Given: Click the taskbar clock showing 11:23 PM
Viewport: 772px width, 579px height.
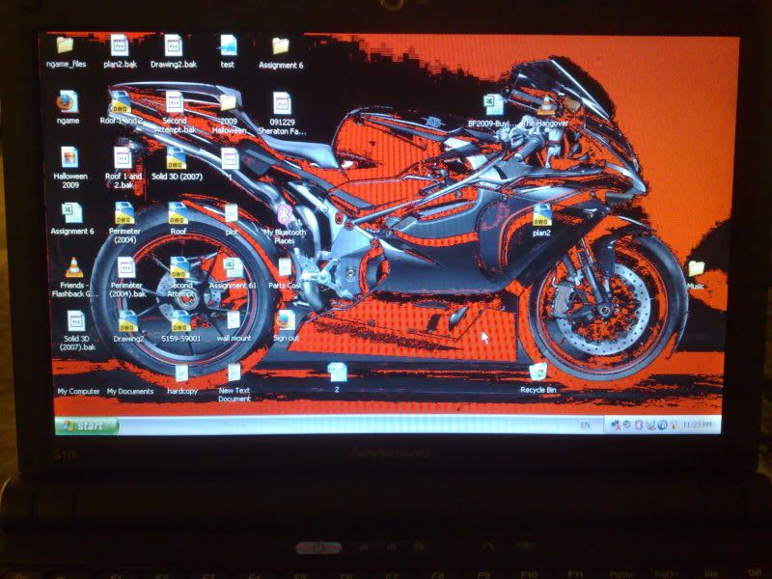Looking at the screenshot, I should click(x=698, y=425).
